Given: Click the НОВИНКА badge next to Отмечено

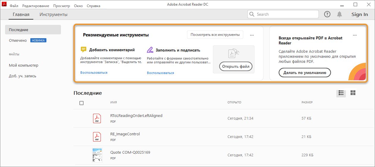Looking at the screenshot, I should tap(38, 40).
